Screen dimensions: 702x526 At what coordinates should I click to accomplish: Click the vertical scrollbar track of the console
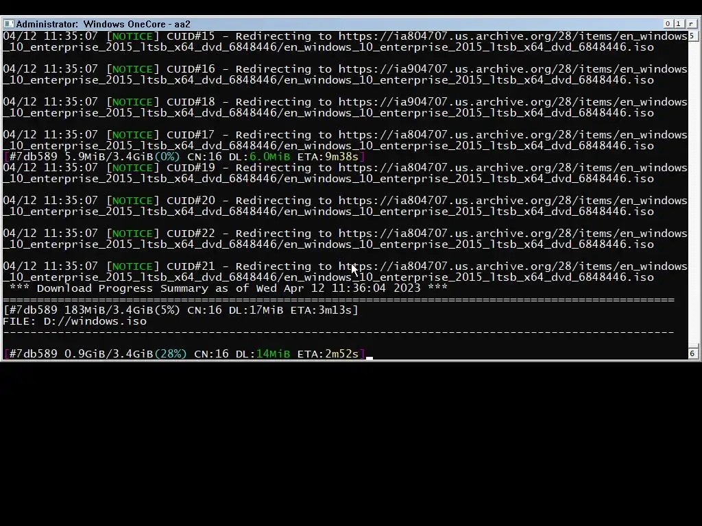coord(692,195)
